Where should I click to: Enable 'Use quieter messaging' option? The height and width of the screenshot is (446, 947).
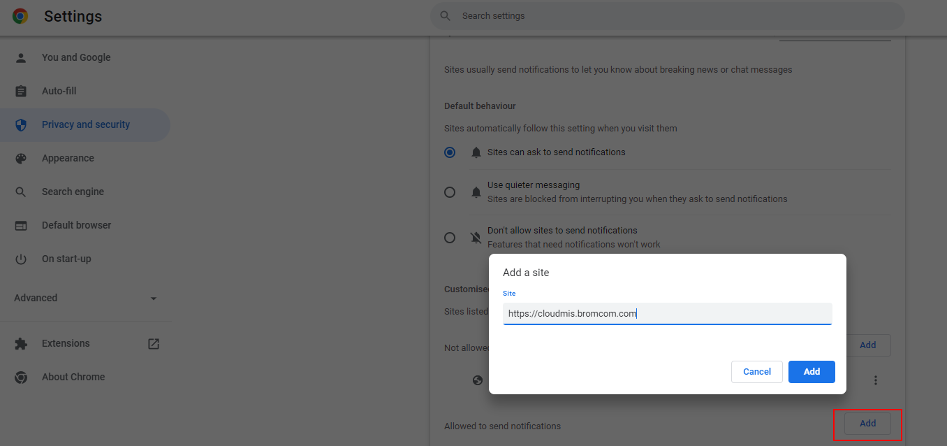pos(449,192)
